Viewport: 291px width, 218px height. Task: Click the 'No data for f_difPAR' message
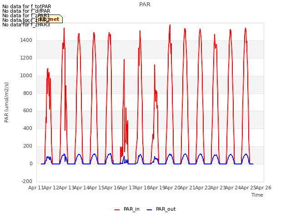26,11
